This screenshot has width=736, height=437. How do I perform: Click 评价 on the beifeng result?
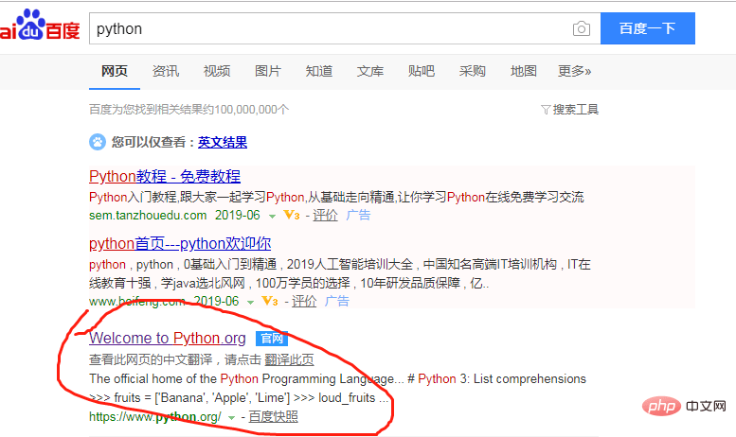point(304,301)
